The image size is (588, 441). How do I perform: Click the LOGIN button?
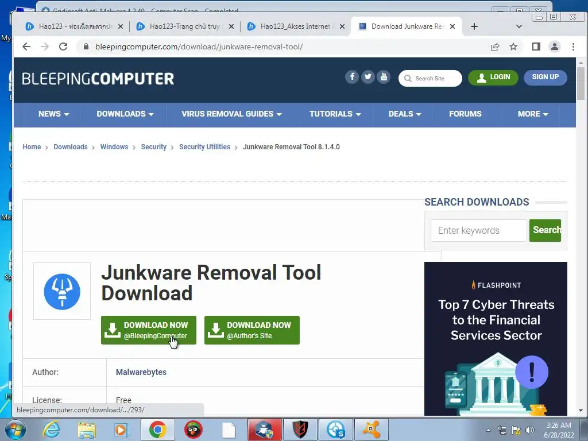(x=493, y=78)
